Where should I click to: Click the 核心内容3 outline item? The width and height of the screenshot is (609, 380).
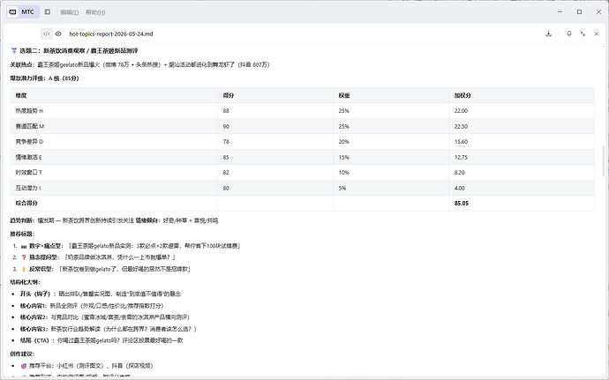pos(109,329)
